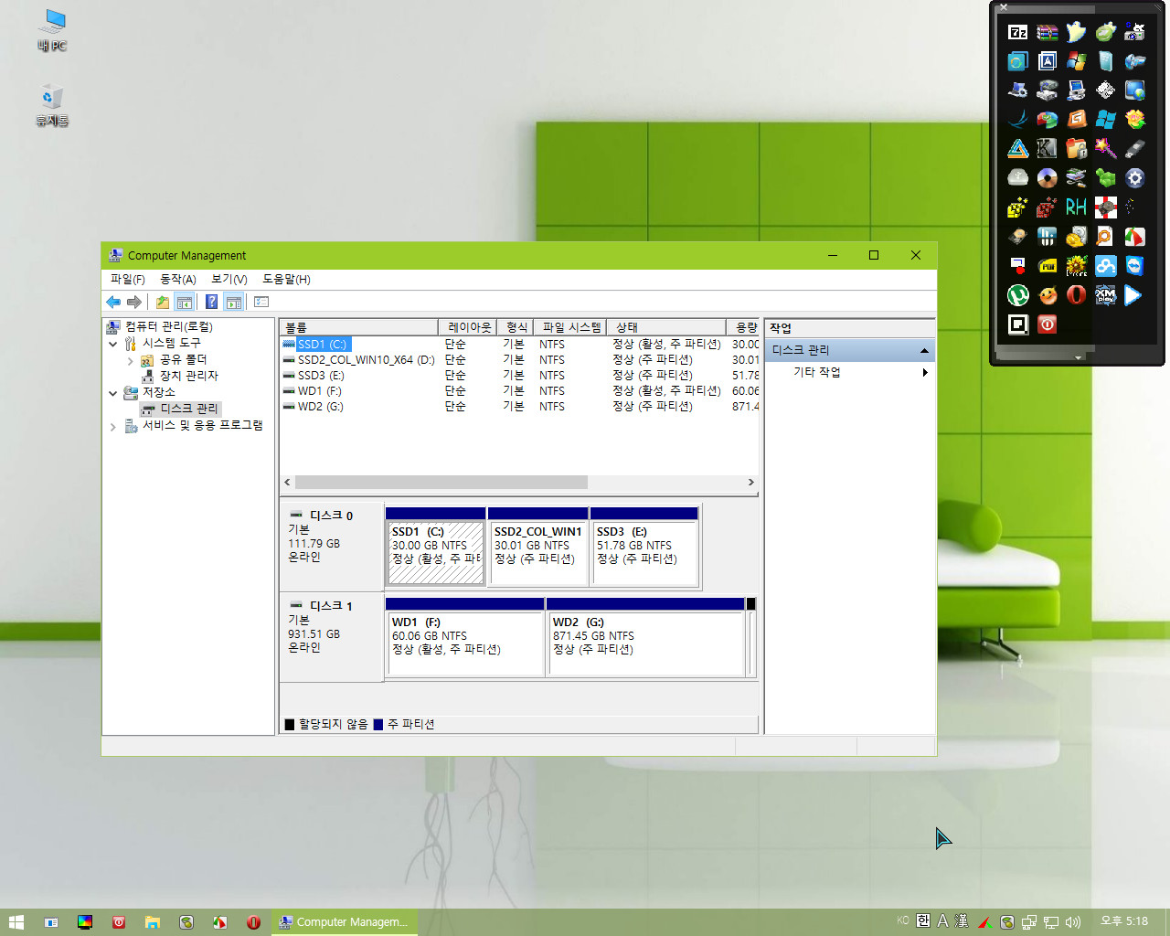Open the 파일(F) menu

click(x=128, y=279)
